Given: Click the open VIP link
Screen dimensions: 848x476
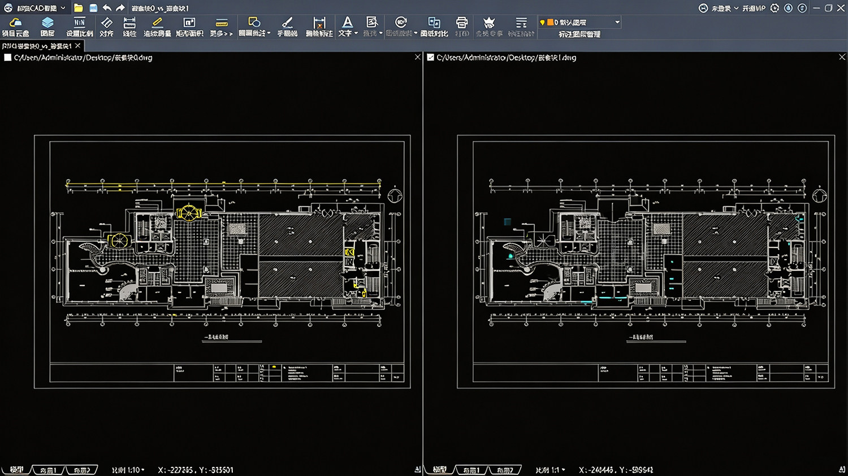Looking at the screenshot, I should 754,8.
